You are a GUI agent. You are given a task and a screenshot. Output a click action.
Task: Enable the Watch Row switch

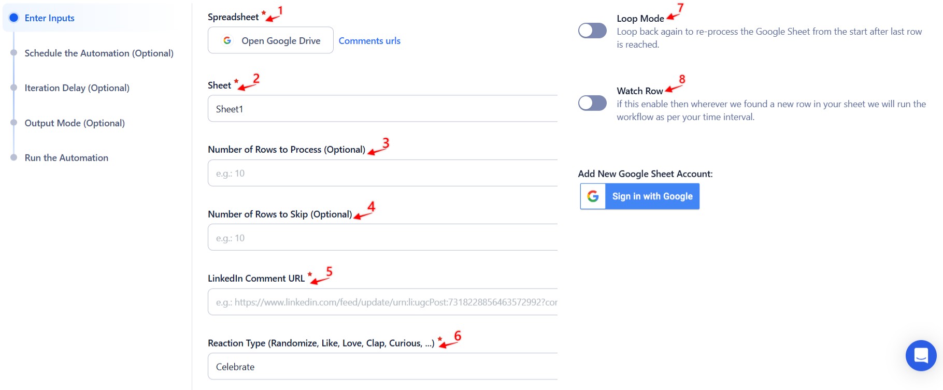pos(592,103)
